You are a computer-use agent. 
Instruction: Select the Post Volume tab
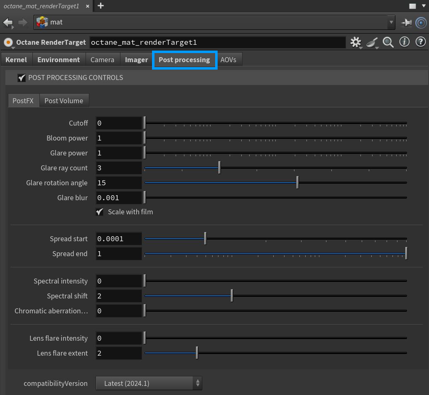(x=64, y=101)
